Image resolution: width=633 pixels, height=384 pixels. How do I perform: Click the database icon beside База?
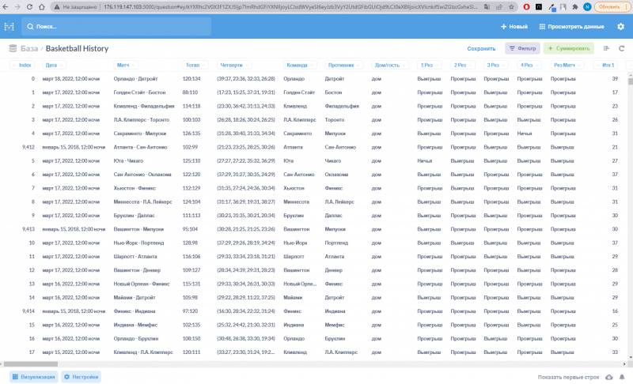13,48
